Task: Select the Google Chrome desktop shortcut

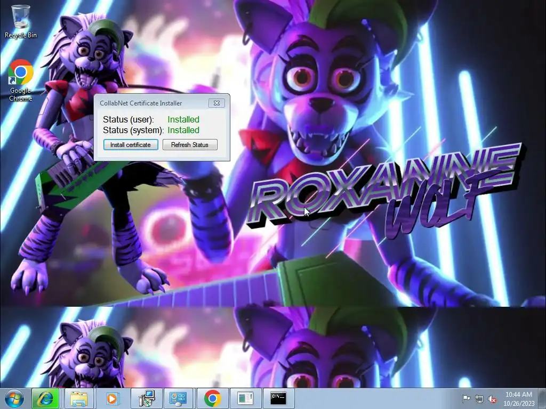Action: tap(21, 80)
